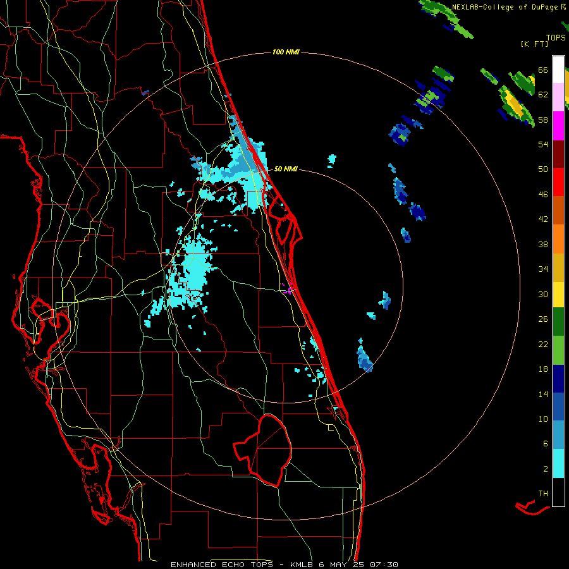Image resolution: width=569 pixels, height=569 pixels.
Task: Click the 38 value on the scale
Action: (543, 244)
